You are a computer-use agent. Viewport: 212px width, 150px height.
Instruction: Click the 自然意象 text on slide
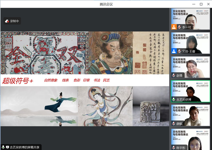(51, 80)
